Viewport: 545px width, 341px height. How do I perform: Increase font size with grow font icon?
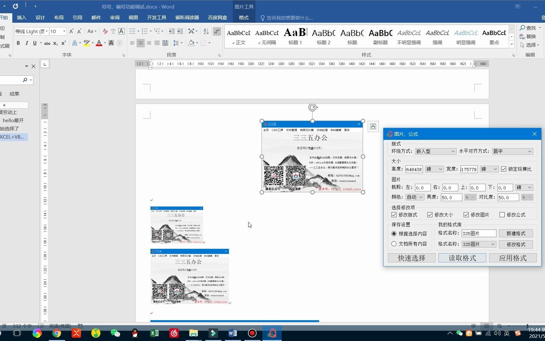coord(71,31)
